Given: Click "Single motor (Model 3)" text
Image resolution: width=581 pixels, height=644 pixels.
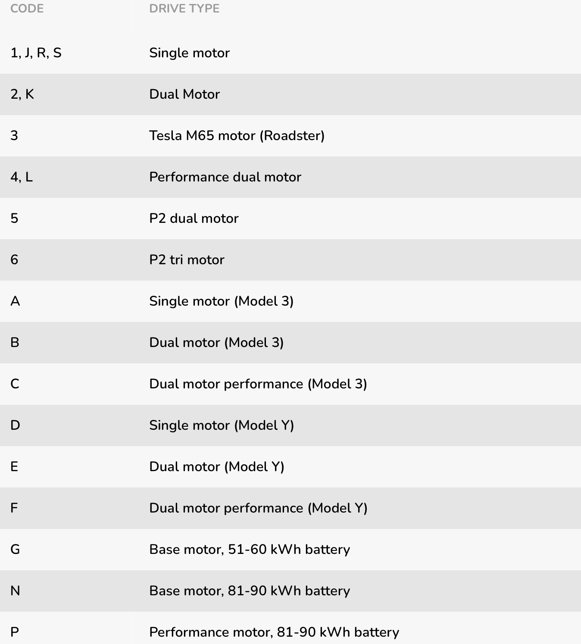Looking at the screenshot, I should (x=221, y=301).
